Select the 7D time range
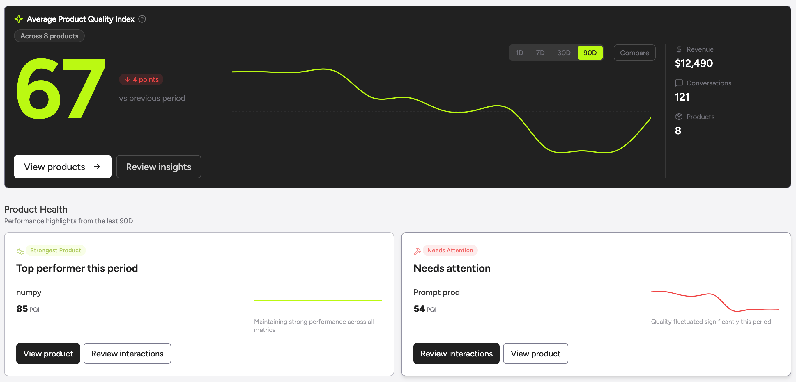Screen dimensions: 796x382 (x=540, y=53)
